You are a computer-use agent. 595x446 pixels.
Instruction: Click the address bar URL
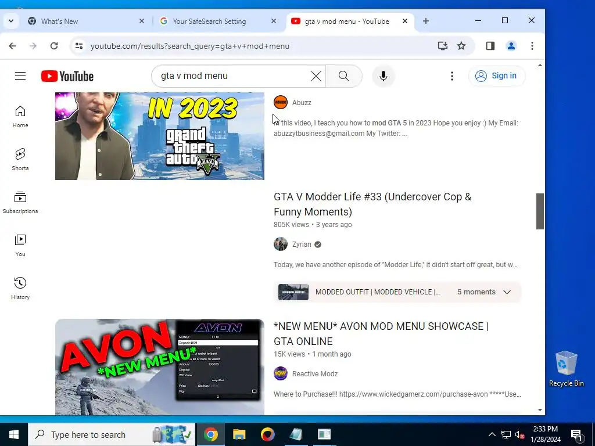190,46
